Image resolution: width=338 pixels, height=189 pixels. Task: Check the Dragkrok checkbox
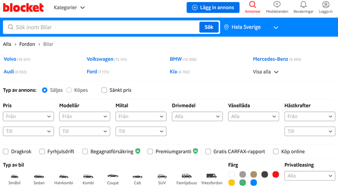[x=6, y=152]
